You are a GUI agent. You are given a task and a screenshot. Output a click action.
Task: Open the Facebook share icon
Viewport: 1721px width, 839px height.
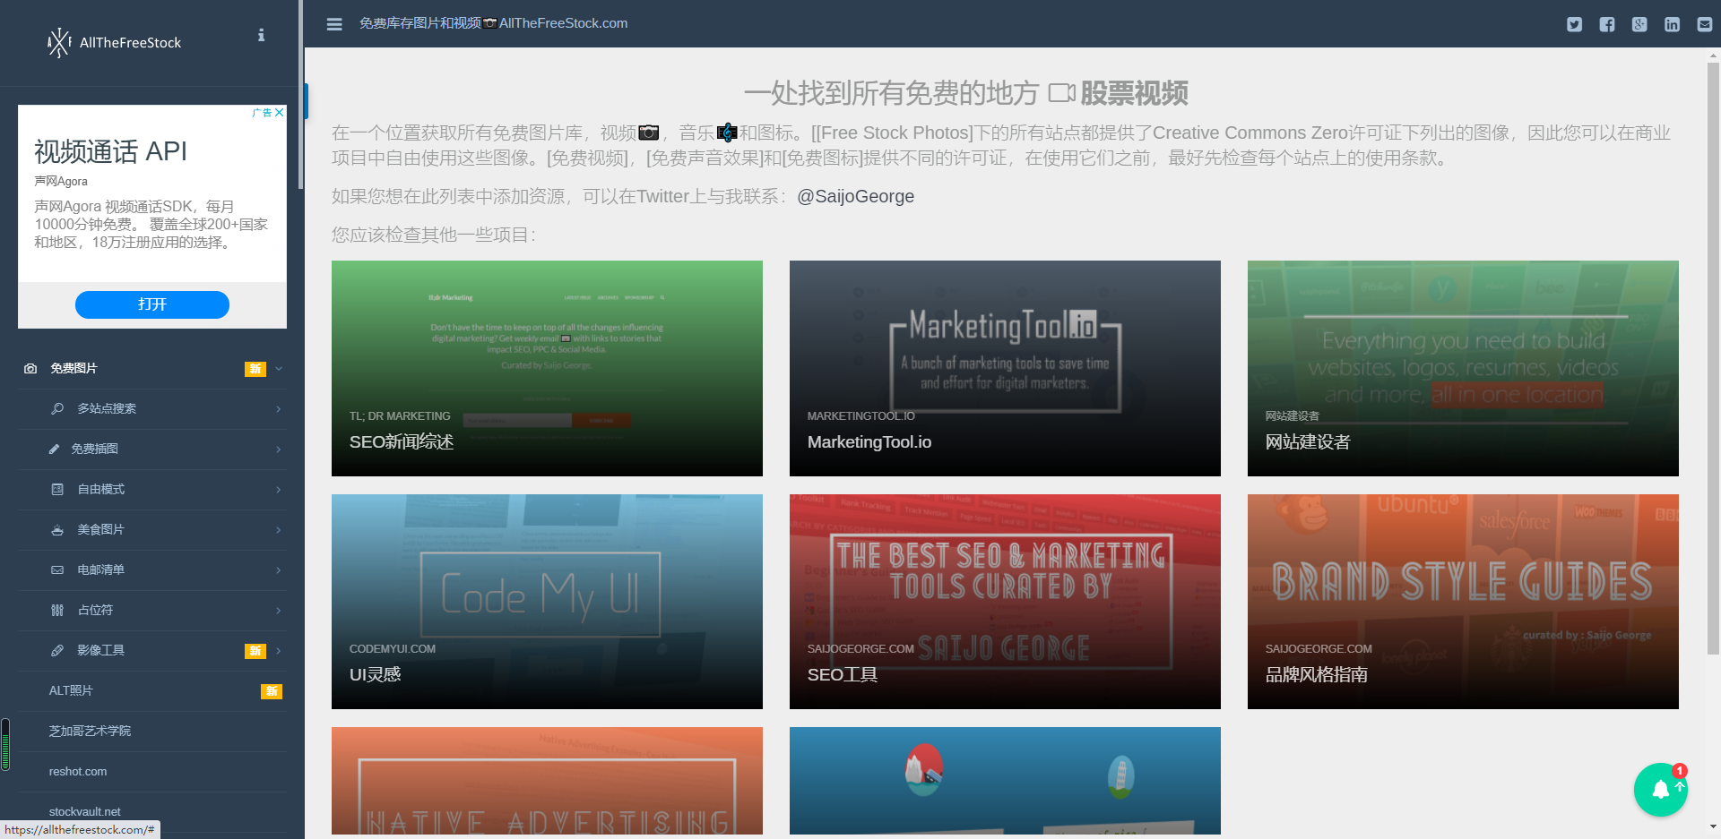1607,24
